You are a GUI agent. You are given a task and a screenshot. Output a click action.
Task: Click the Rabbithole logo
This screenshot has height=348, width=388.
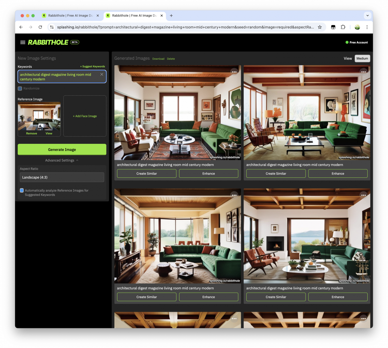pos(48,42)
